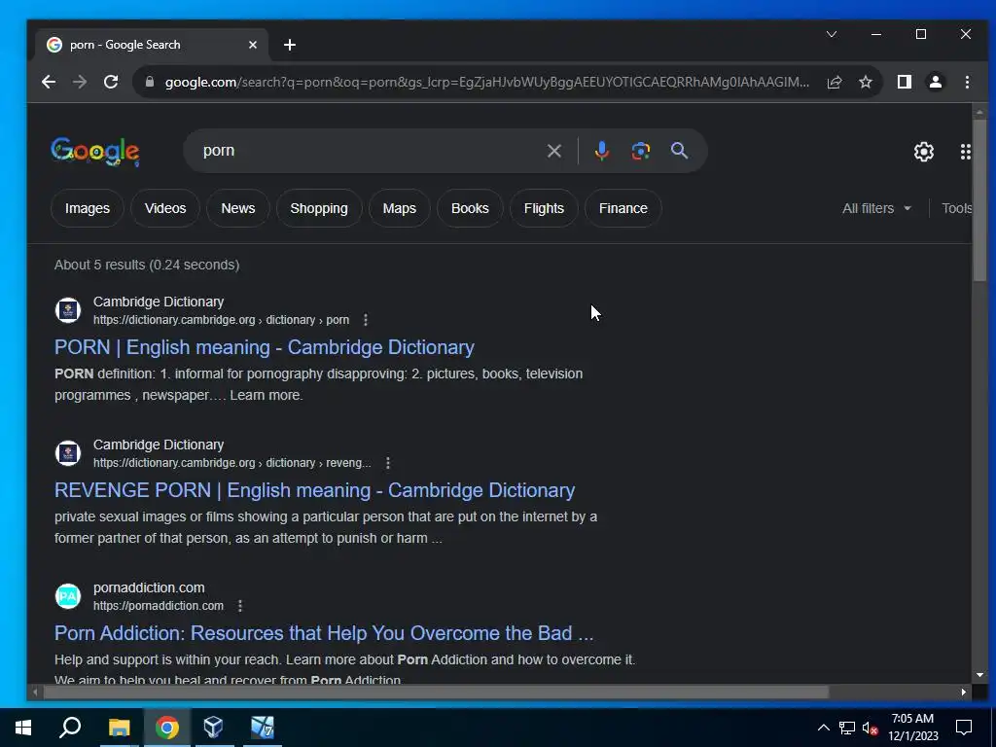Open Windows taskbar search
This screenshot has width=996, height=747.
pos(70,728)
